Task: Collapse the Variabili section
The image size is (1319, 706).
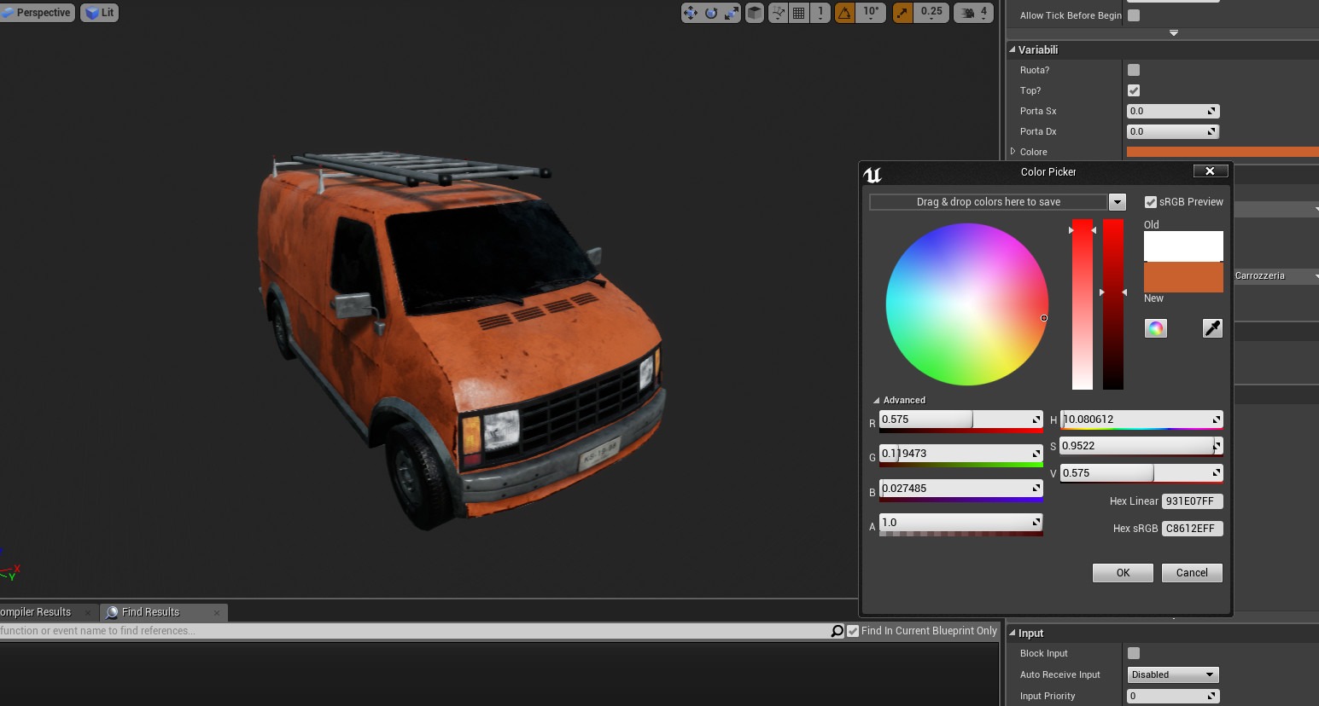Action: (x=1013, y=49)
